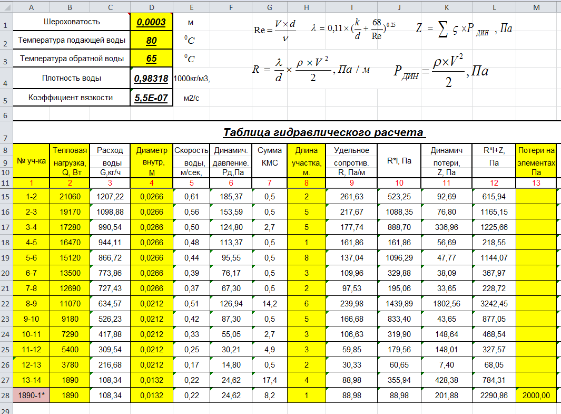Click the Re formula image
The image size is (561, 414).
coord(275,31)
